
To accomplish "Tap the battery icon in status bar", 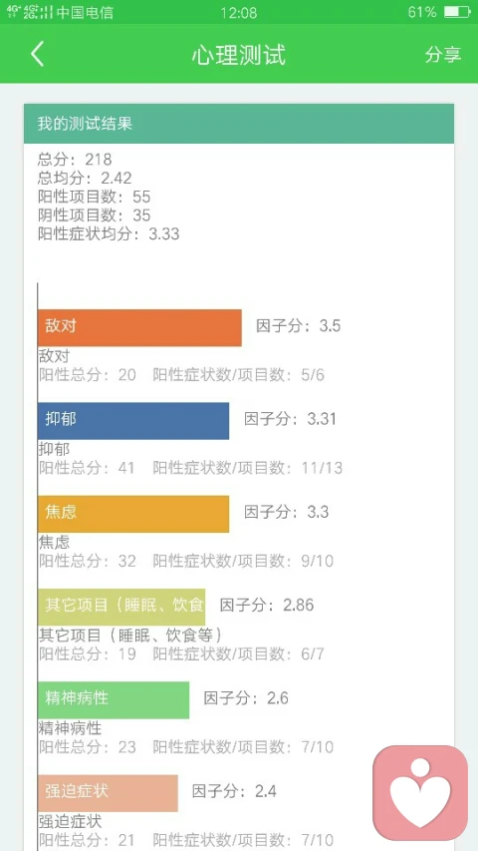I will pyautogui.click(x=457, y=12).
